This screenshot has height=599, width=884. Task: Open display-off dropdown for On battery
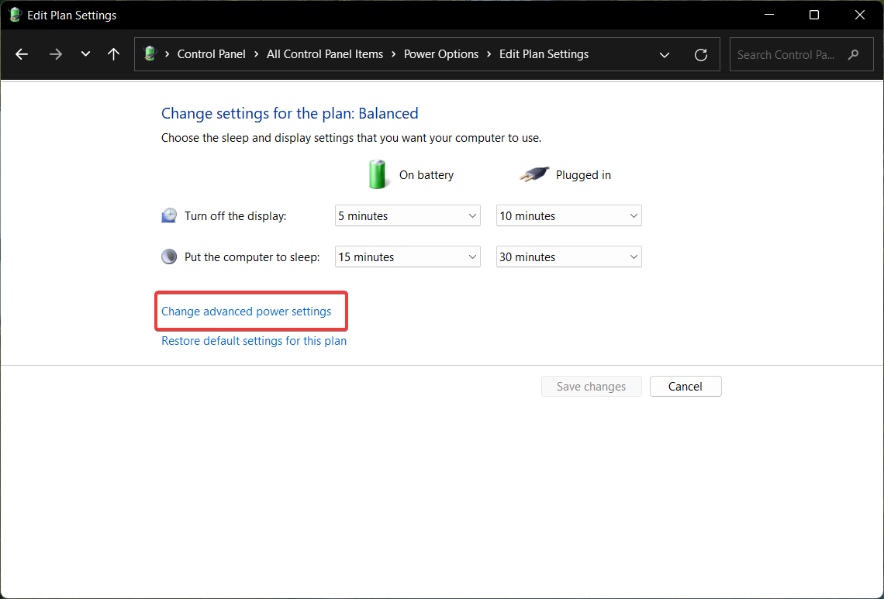407,216
